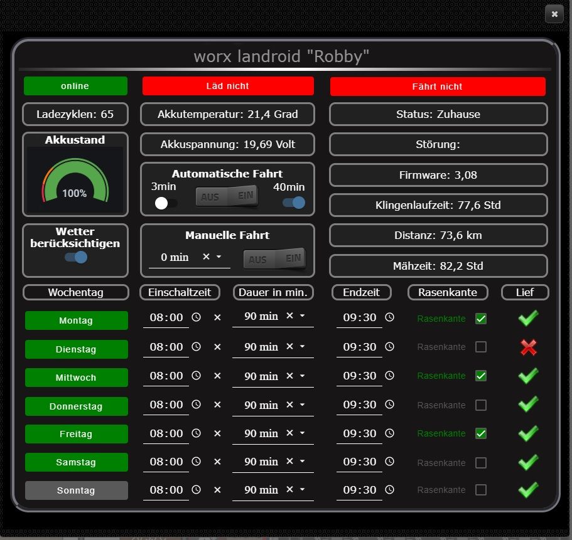Click the green online status indicator
The width and height of the screenshot is (572, 540).
(75, 86)
